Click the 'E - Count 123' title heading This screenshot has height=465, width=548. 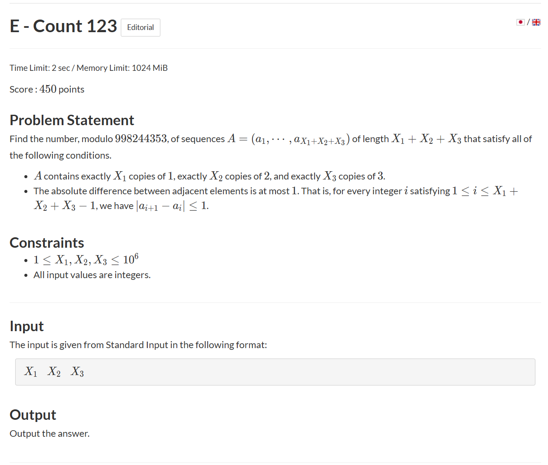point(63,26)
